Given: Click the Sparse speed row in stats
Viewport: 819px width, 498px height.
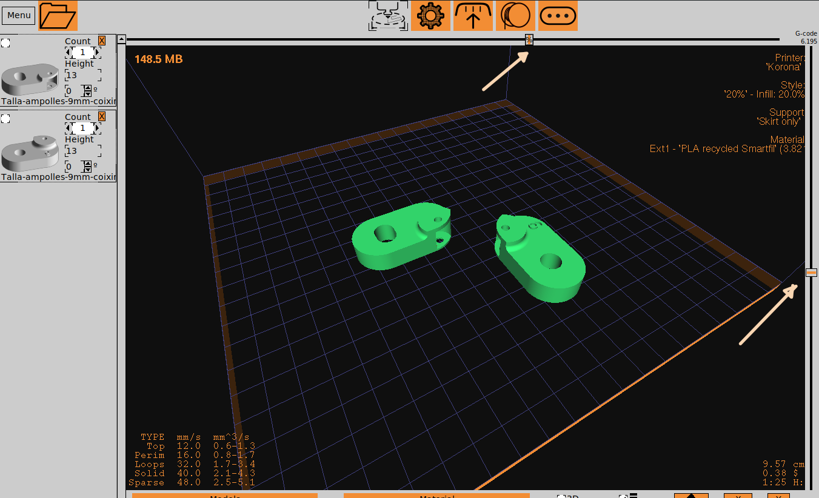Looking at the screenshot, I should point(192,483).
